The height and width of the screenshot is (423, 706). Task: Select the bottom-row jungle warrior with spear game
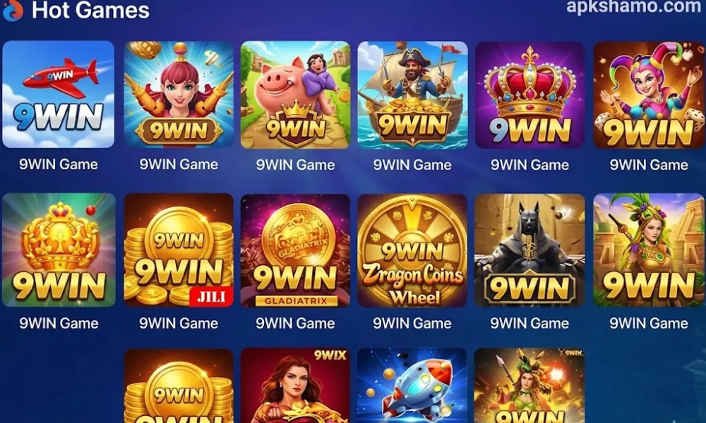click(x=530, y=386)
